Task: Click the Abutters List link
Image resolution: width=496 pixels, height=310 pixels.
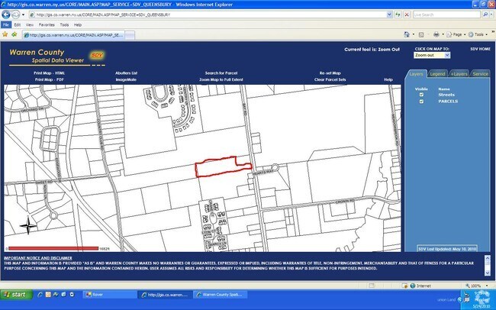Action: pyautogui.click(x=126, y=72)
